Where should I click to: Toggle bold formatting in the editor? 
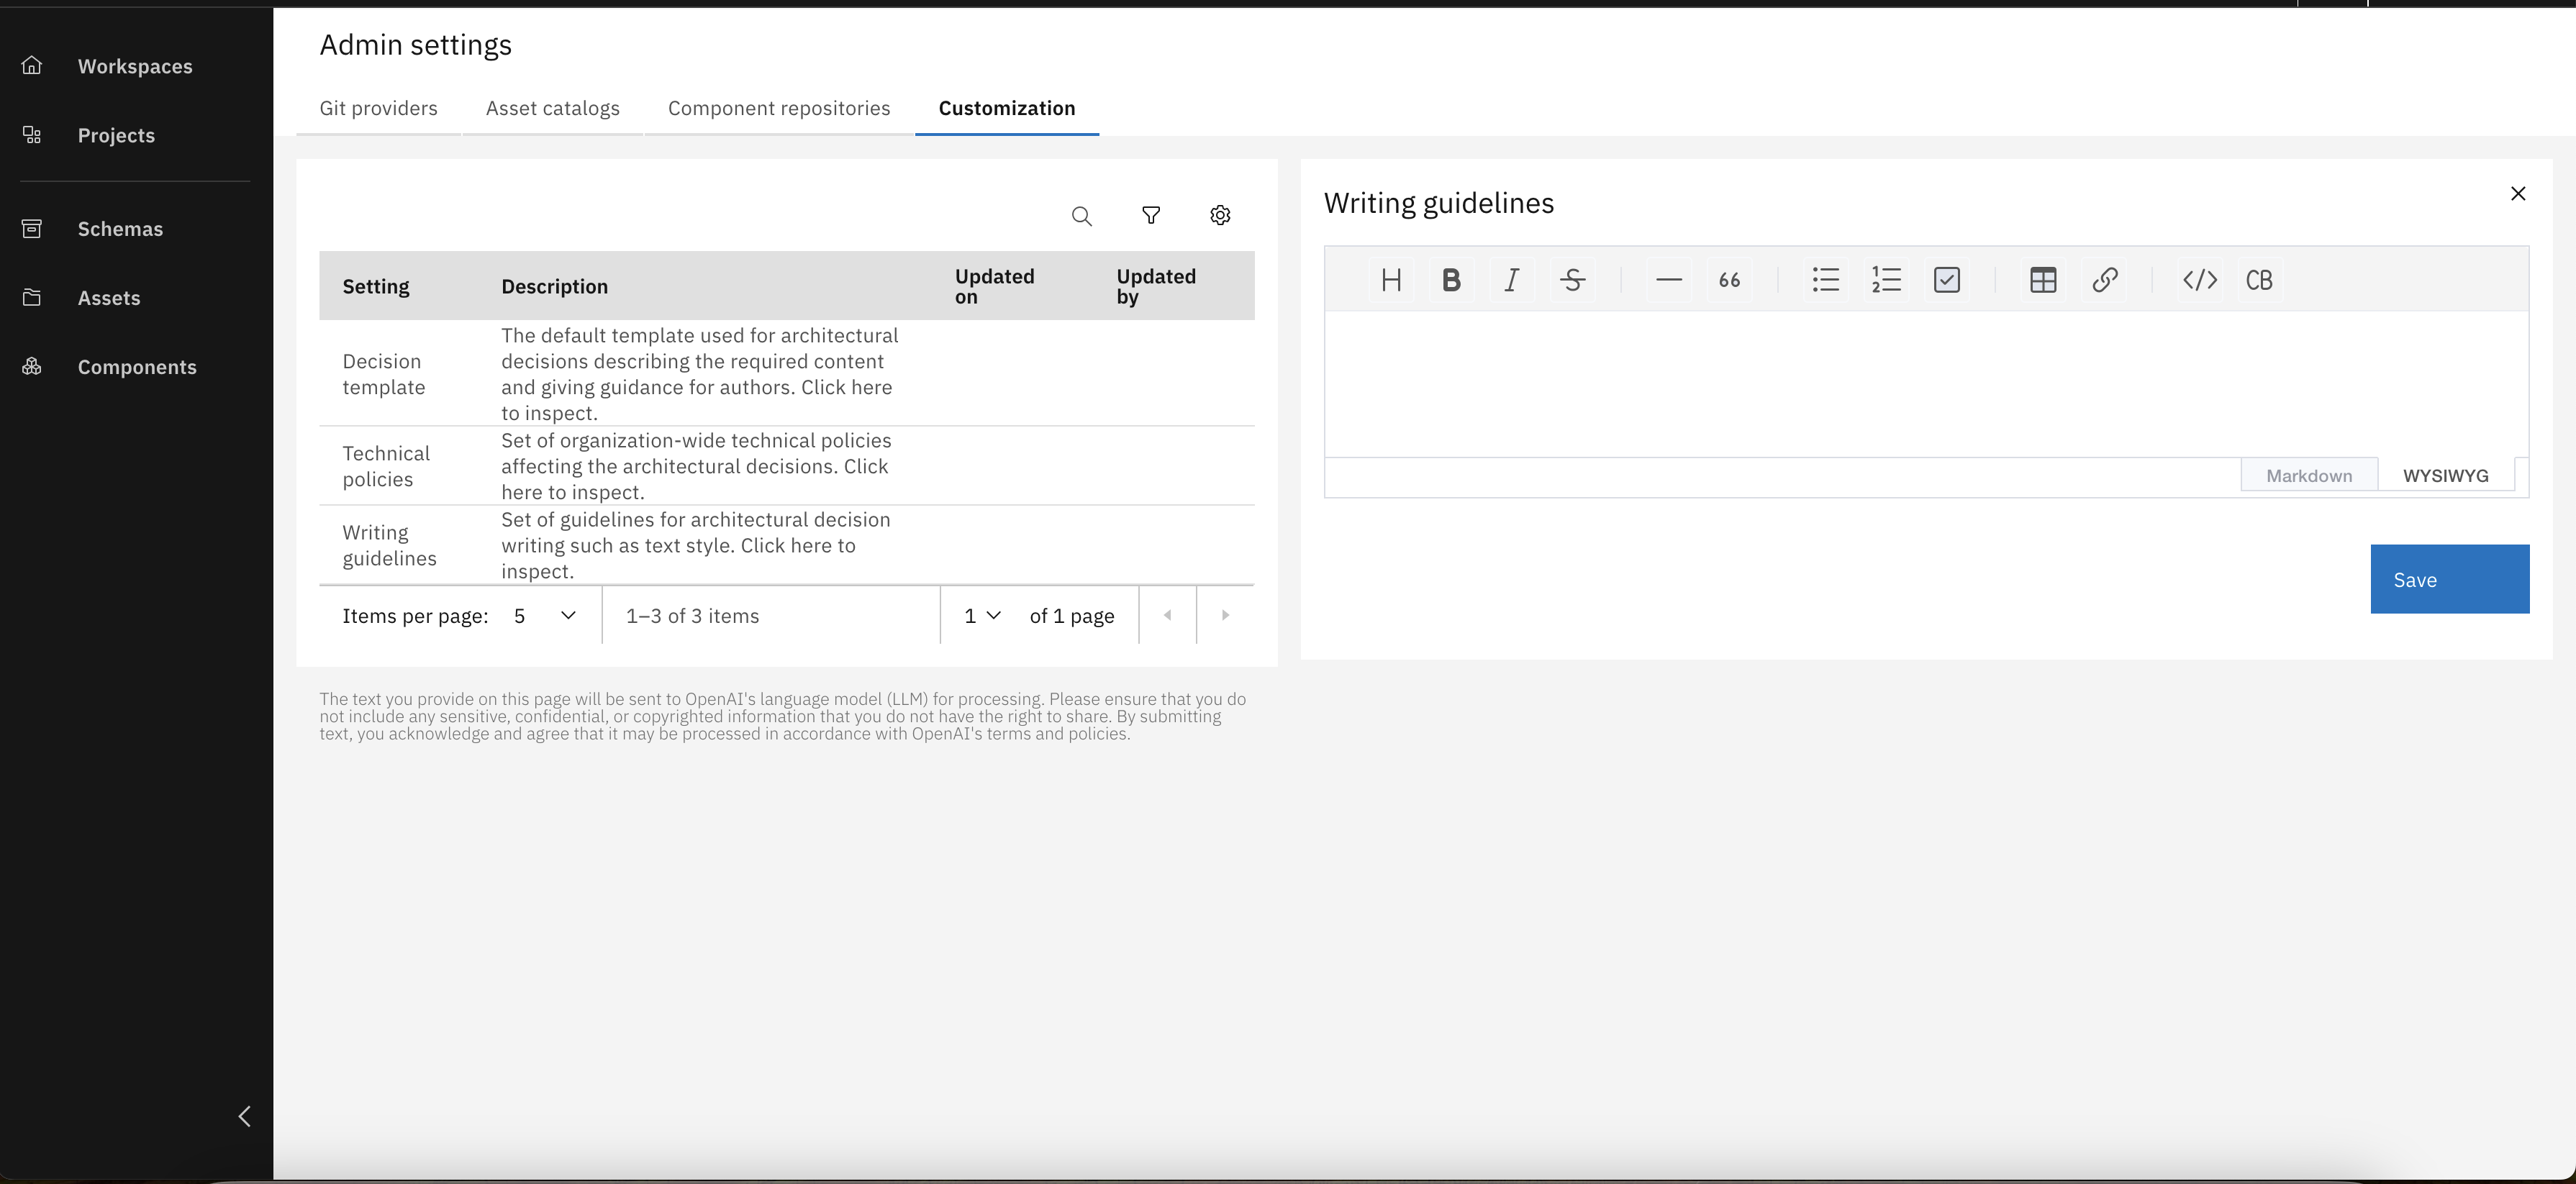[1451, 280]
